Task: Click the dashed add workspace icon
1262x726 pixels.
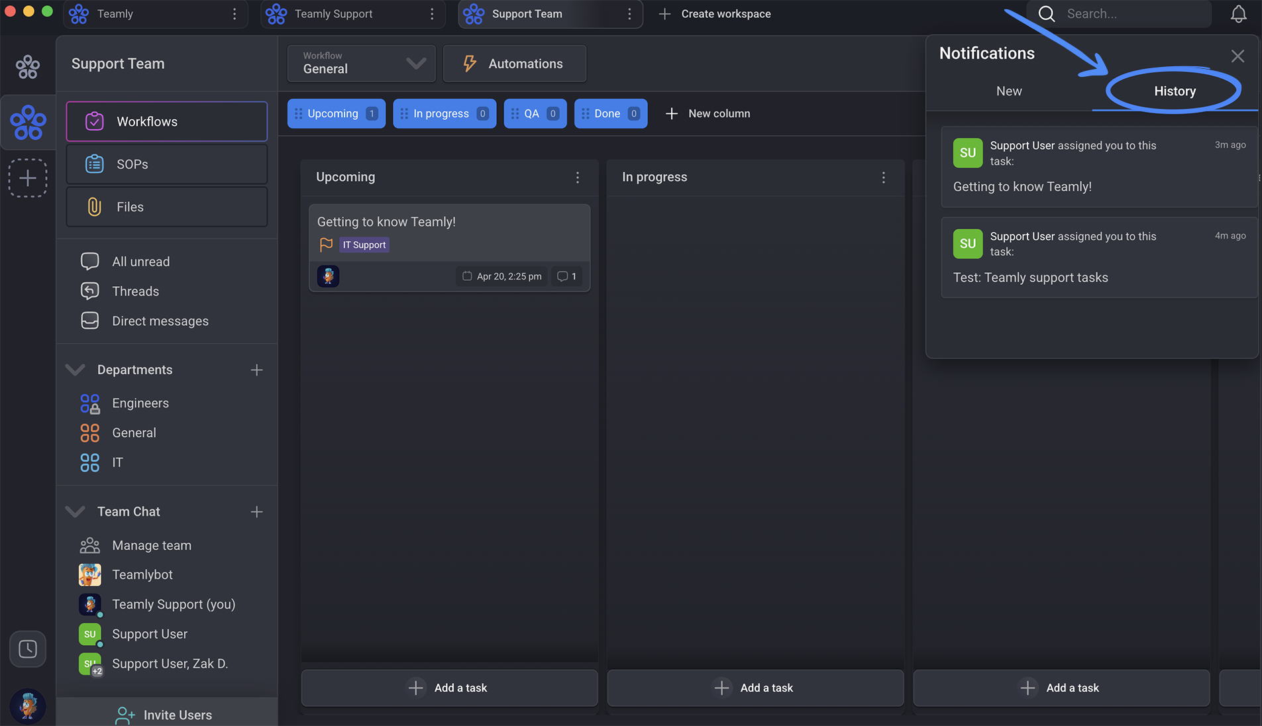Action: click(28, 178)
